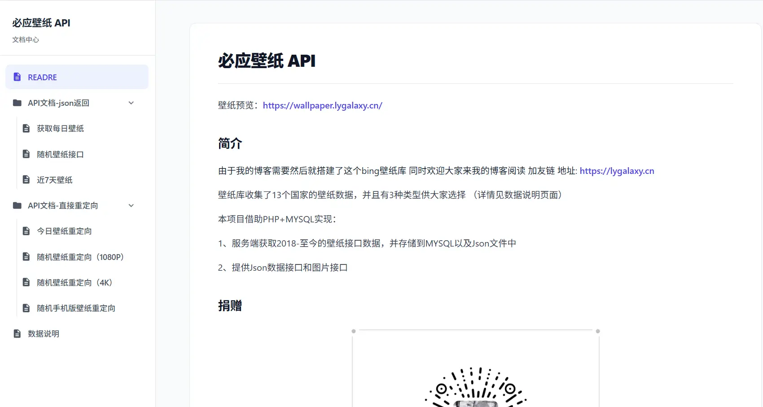Click folder icon next to API文档-json返回
763x407 pixels.
pos(17,103)
